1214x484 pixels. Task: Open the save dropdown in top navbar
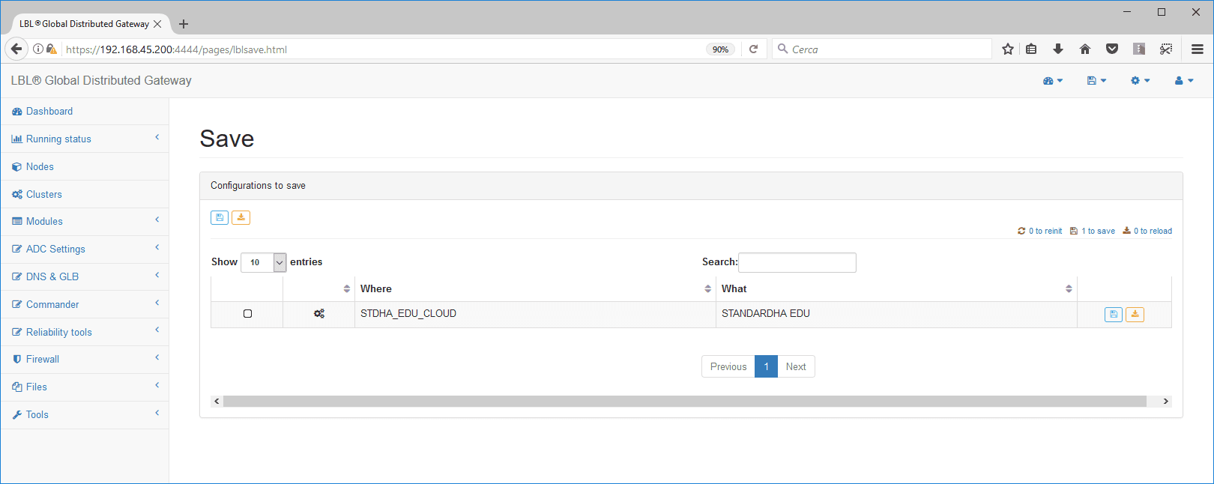(x=1096, y=81)
